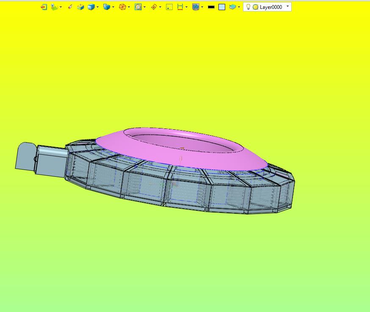Expand the orange polyhedron options dropdown
The height and width of the screenshot is (312, 370).
[x=129, y=7]
